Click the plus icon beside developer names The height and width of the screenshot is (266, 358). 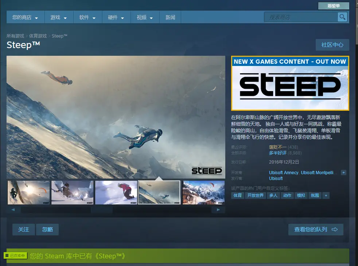pos(343,173)
